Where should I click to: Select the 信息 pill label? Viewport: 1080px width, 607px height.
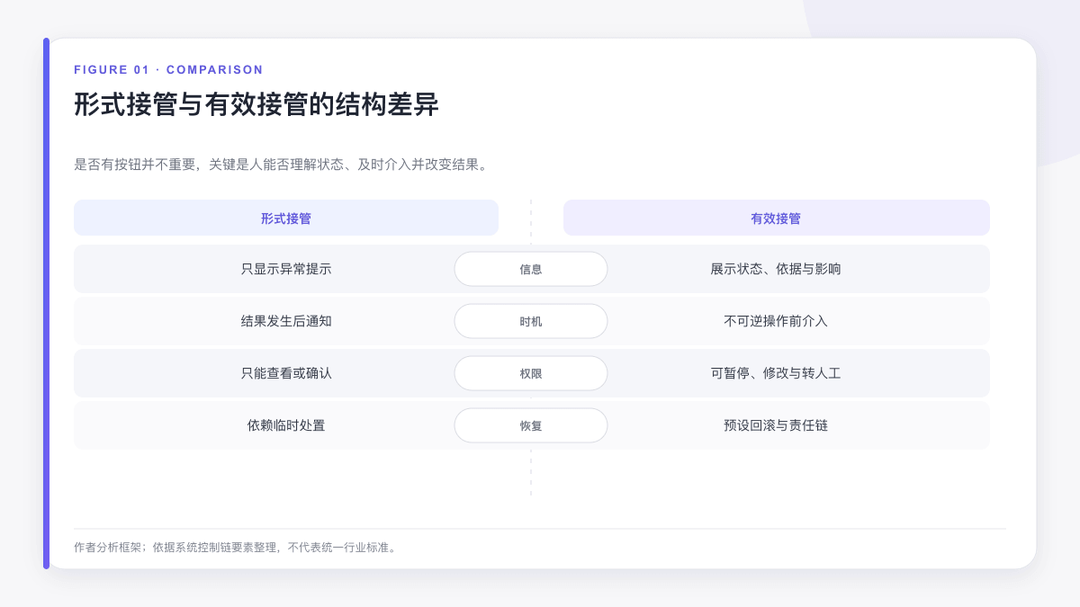click(531, 269)
